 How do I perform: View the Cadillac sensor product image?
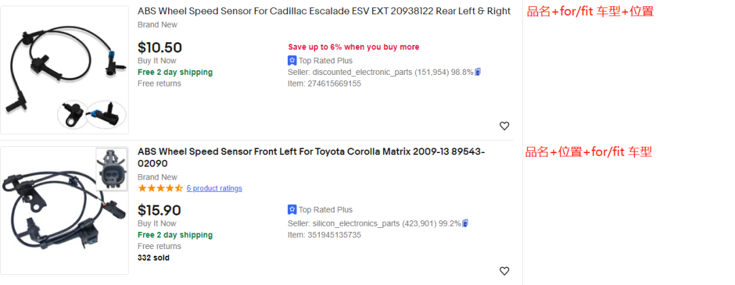pyautogui.click(x=65, y=70)
